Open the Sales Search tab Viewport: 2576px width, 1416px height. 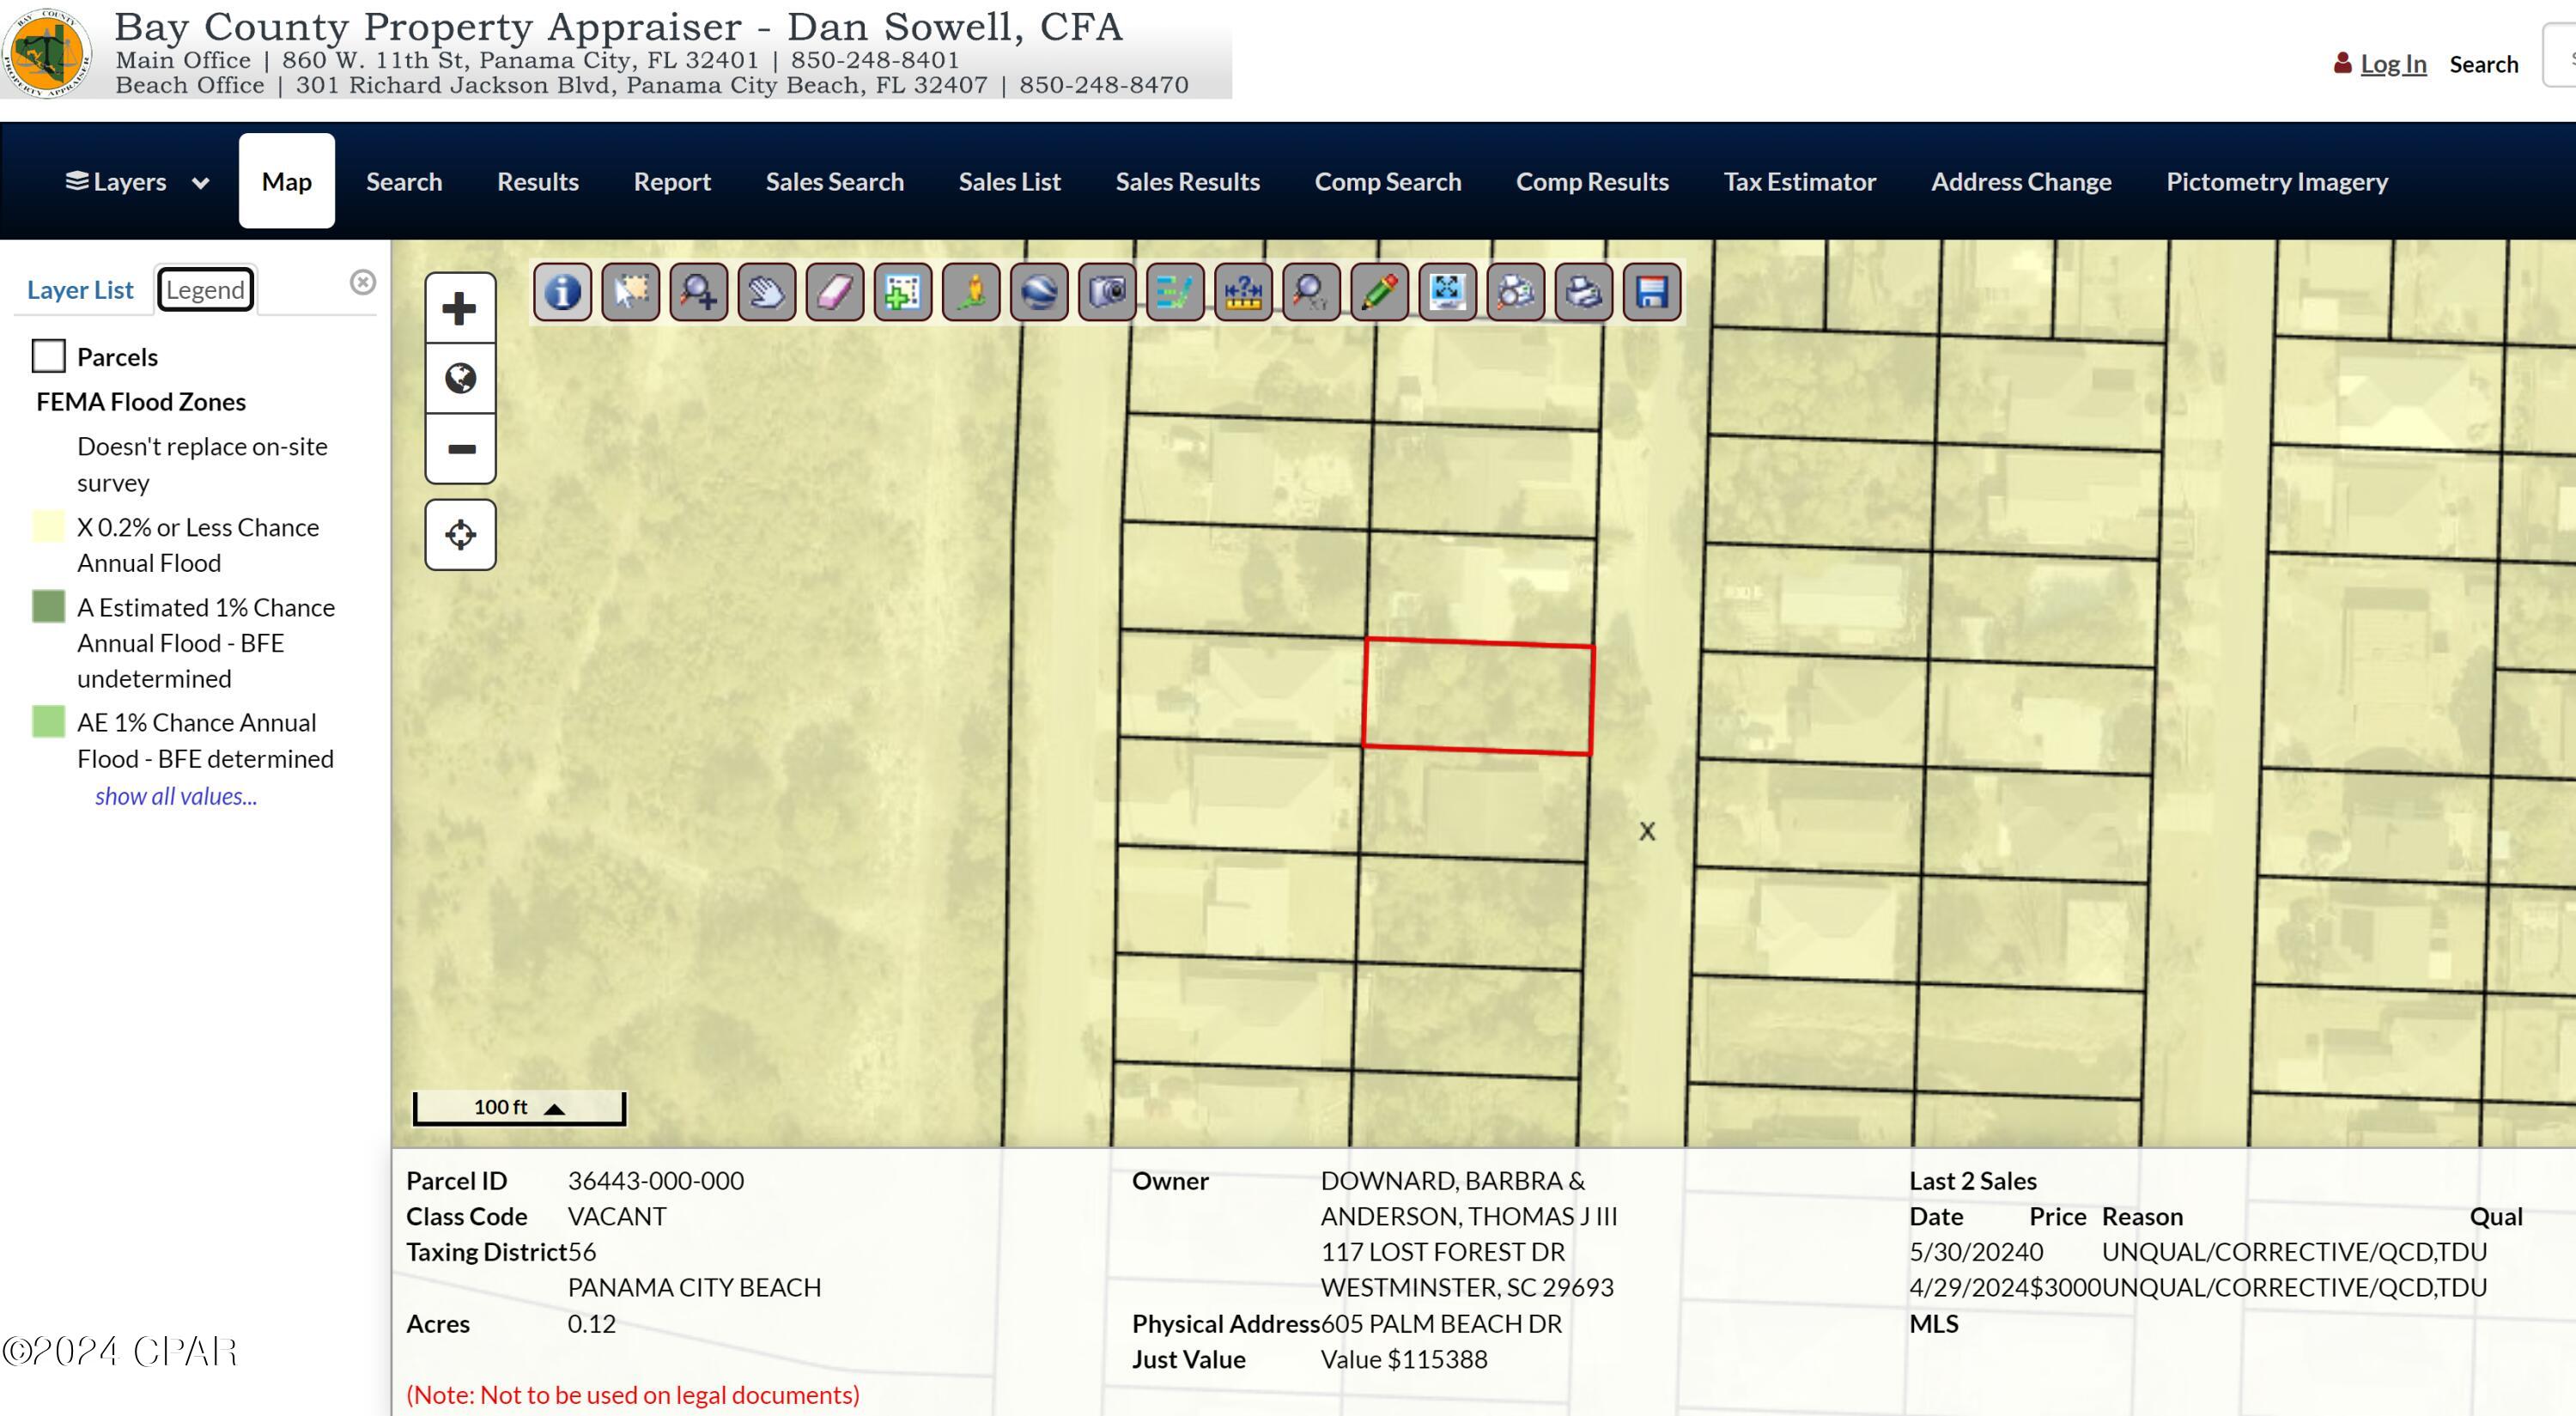pos(834,182)
